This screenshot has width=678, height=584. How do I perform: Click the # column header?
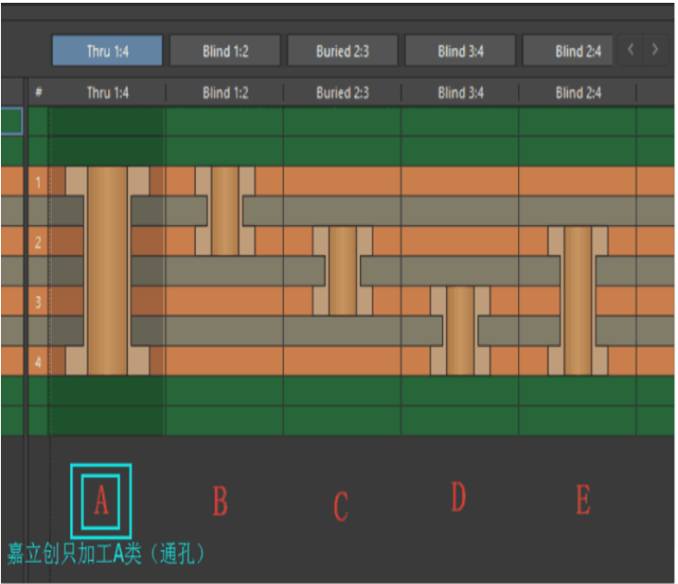38,93
